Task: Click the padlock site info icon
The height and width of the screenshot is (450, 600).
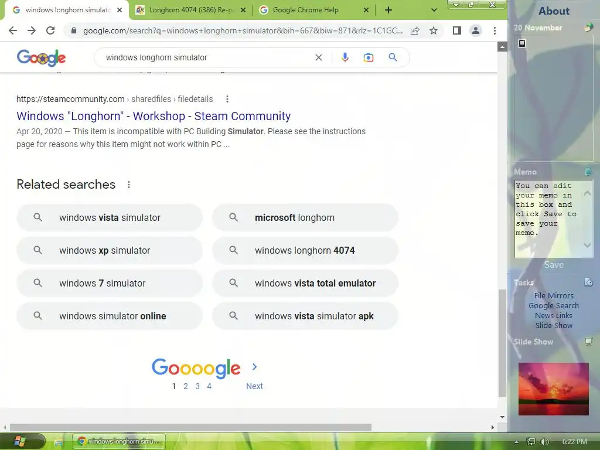Action: pyautogui.click(x=74, y=30)
